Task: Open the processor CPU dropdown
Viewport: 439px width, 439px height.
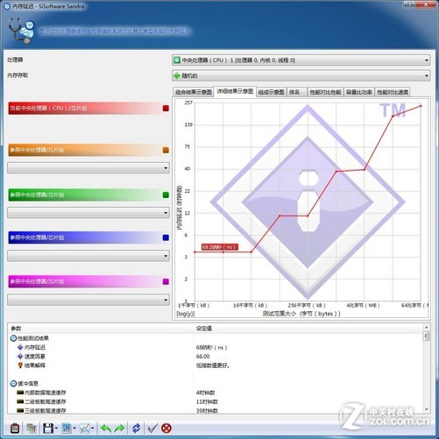Action: tap(301, 60)
